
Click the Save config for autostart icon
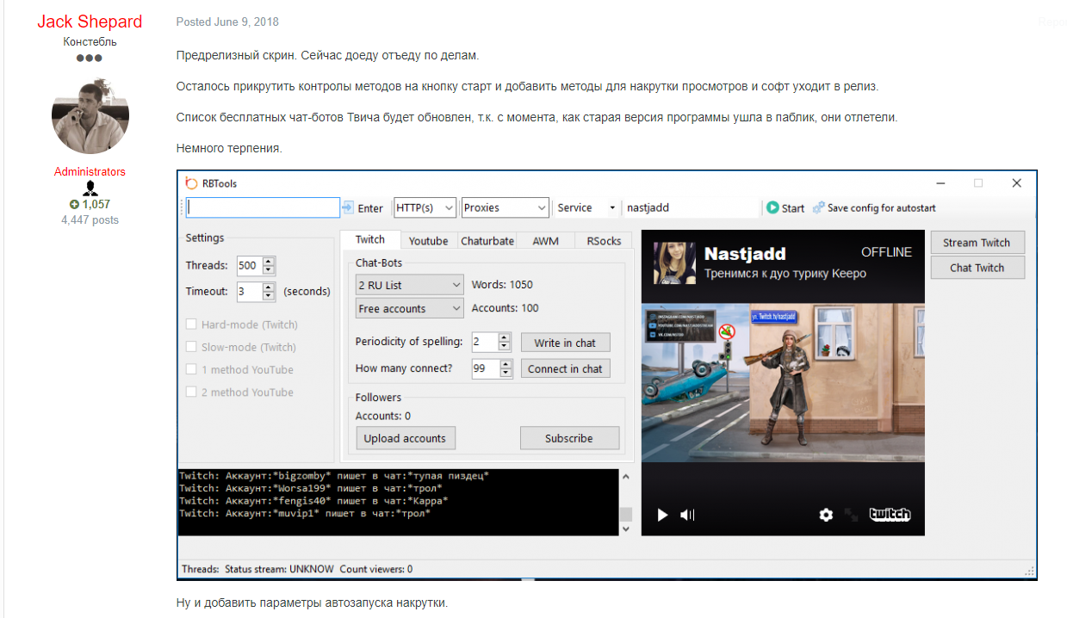(818, 207)
